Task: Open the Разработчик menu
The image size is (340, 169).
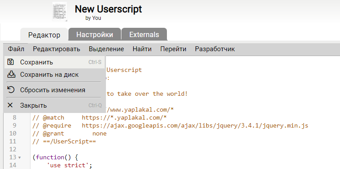Action: [x=215, y=49]
